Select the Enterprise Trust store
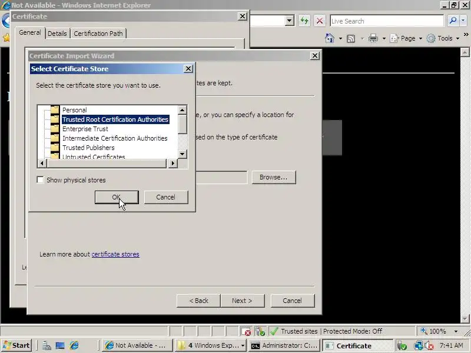 pos(85,129)
